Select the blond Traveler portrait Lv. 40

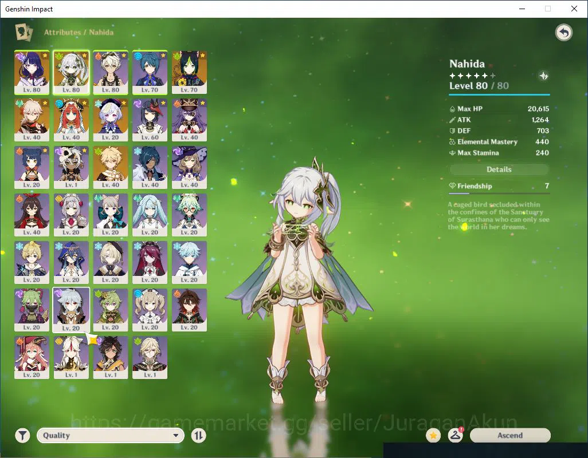click(111, 167)
